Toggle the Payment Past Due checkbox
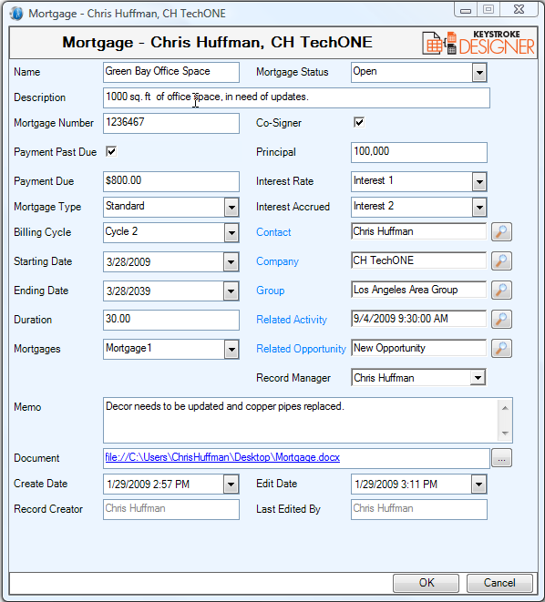The width and height of the screenshot is (545, 602). 111,152
